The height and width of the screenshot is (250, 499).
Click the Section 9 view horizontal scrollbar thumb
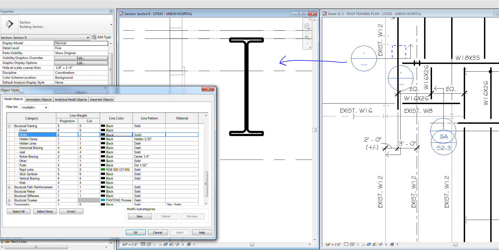coord(252,244)
